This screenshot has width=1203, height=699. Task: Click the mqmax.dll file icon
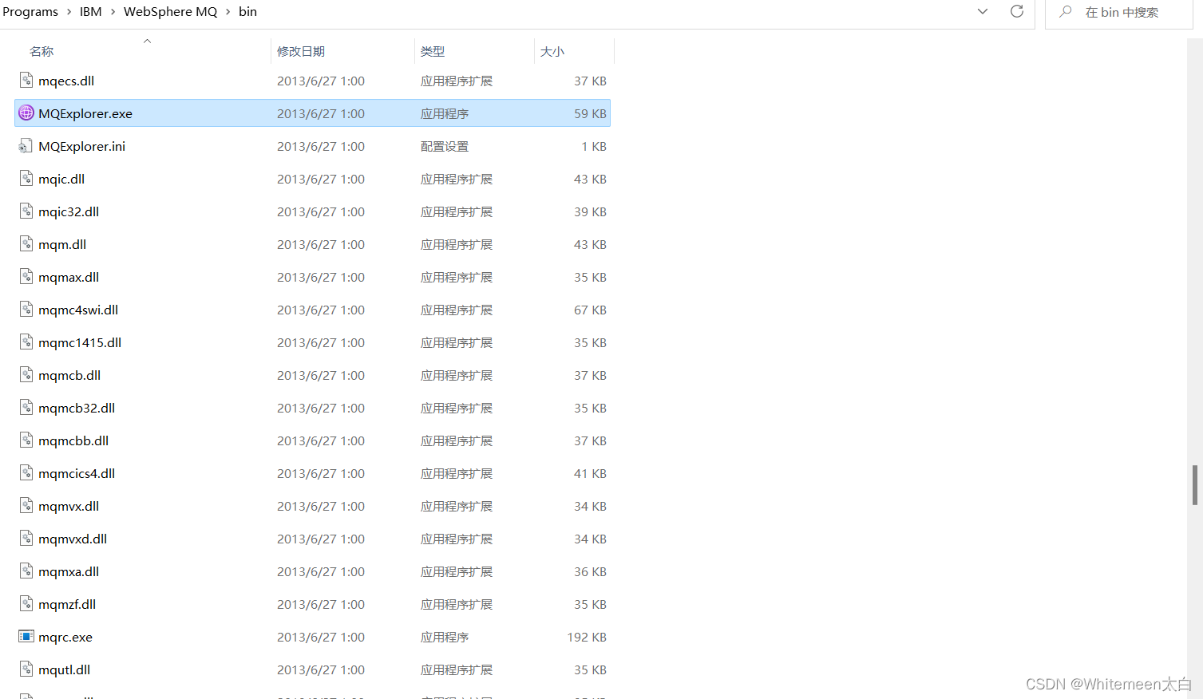26,277
